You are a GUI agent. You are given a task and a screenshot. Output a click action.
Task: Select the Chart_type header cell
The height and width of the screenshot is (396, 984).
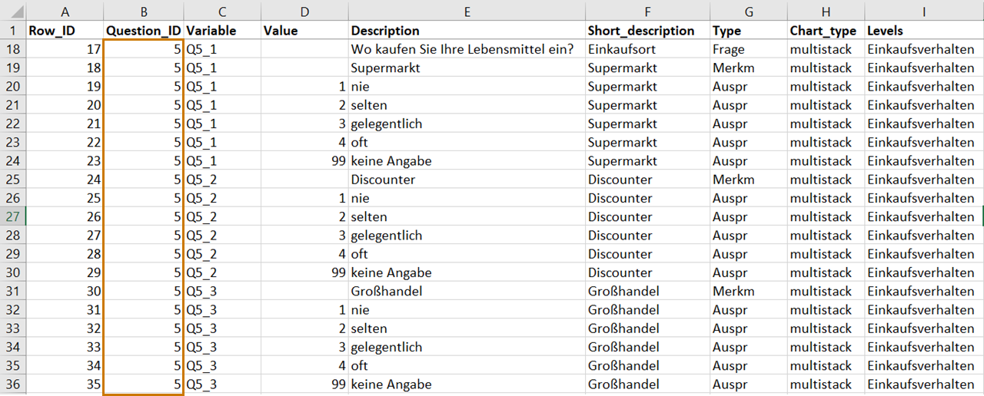[826, 31]
